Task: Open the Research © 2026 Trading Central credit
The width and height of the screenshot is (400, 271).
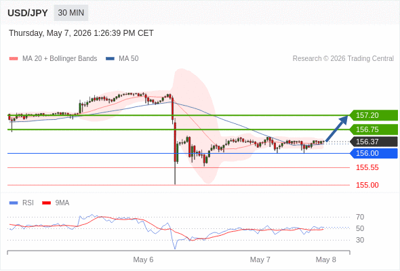Action: (x=343, y=59)
